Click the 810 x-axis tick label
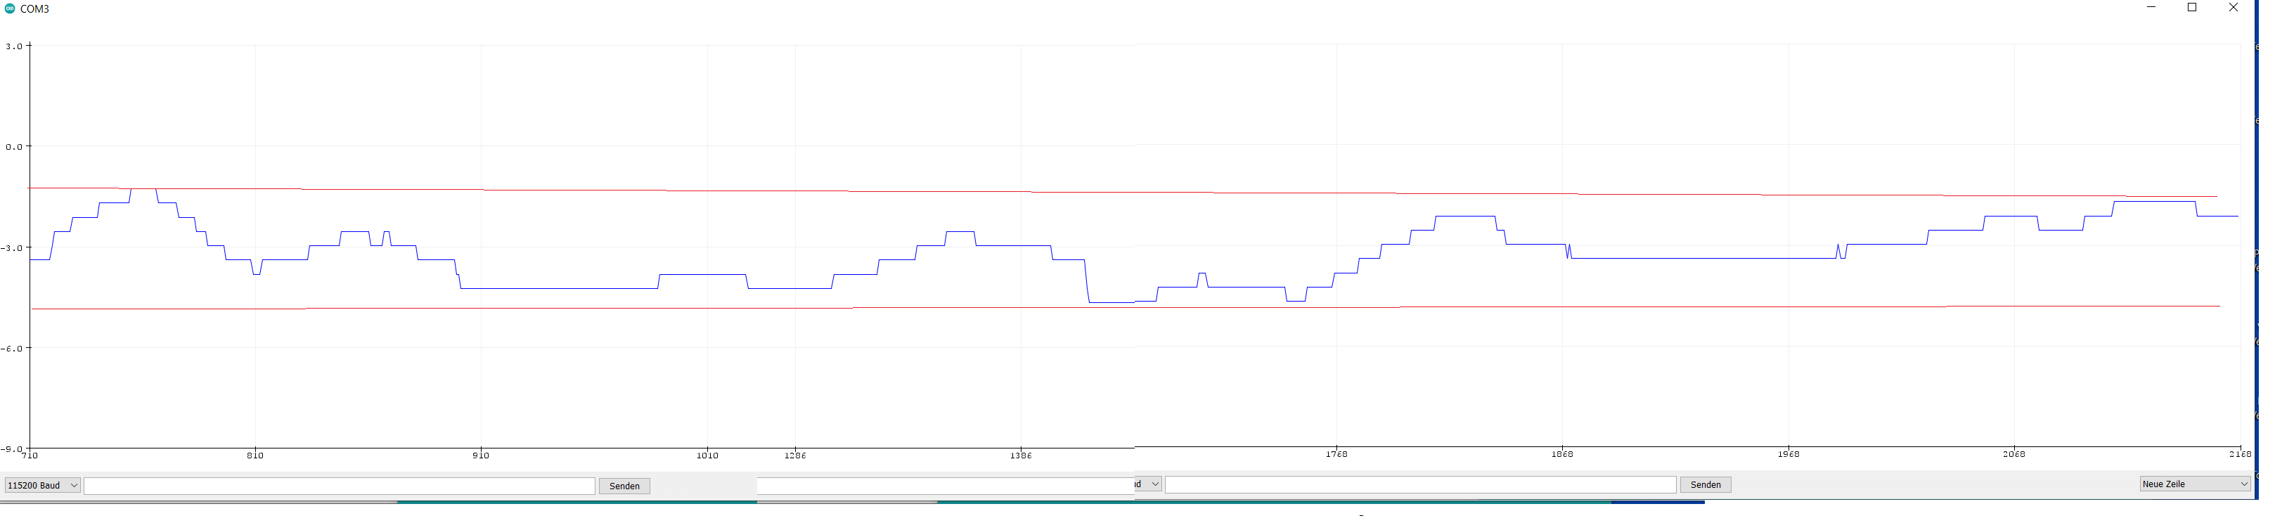Viewport: 2275px width, 523px height. [255, 455]
